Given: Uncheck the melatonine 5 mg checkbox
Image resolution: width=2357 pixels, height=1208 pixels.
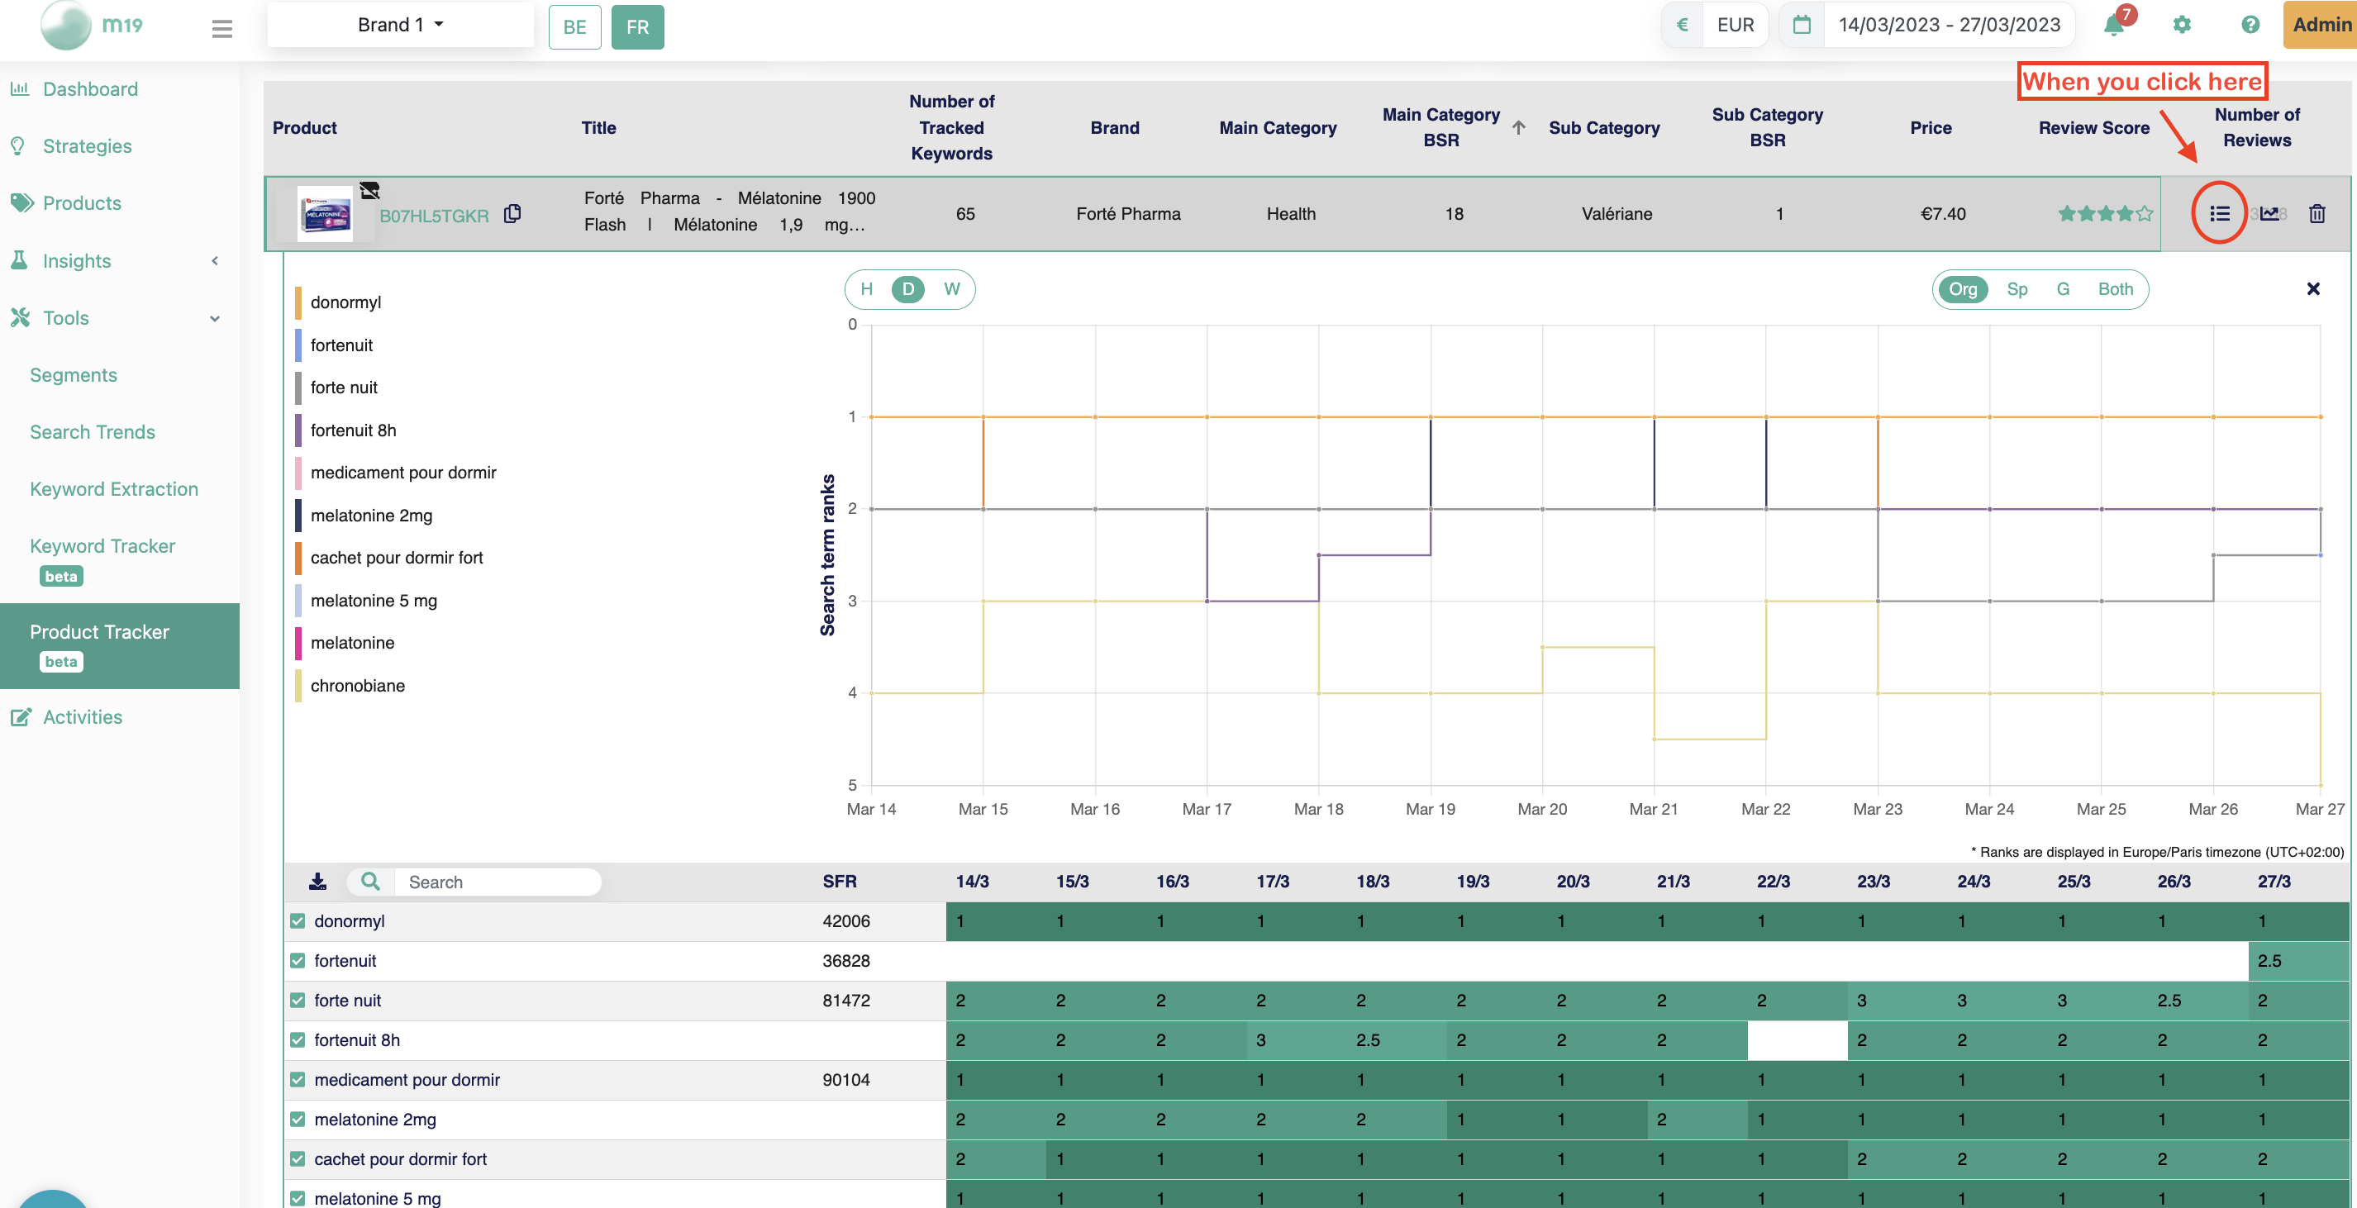Looking at the screenshot, I should pos(298,1198).
